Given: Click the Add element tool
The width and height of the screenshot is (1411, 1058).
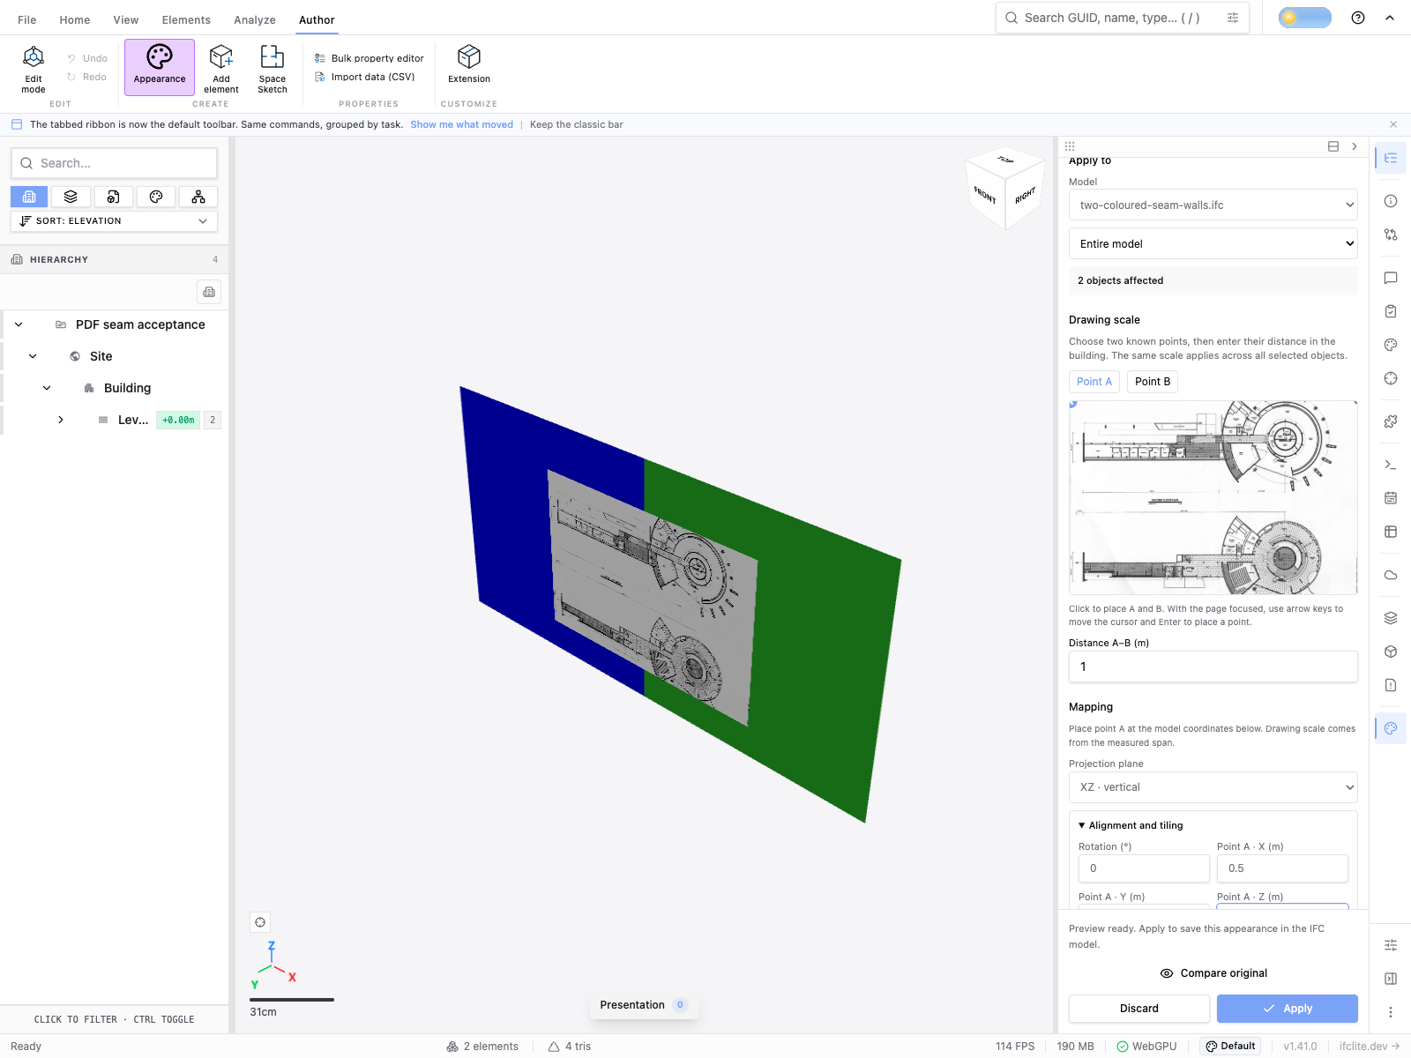Looking at the screenshot, I should [221, 69].
